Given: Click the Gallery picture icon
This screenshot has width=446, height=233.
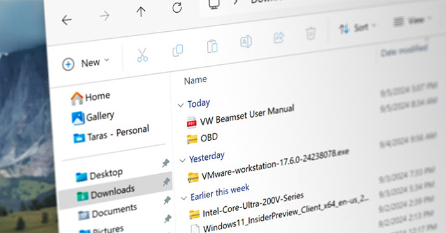Looking at the screenshot, I should pyautogui.click(x=78, y=118).
